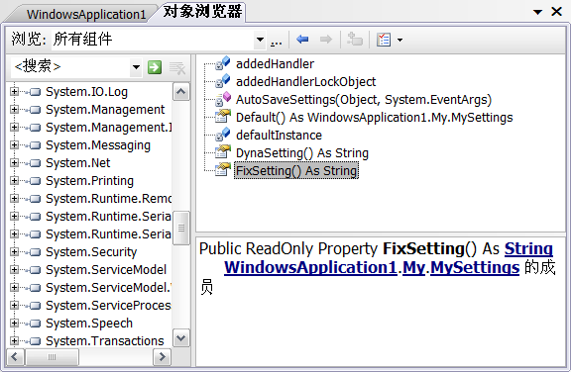Click the tree horizontal scrollbar right arrow
The width and height of the screenshot is (571, 372).
[162, 357]
